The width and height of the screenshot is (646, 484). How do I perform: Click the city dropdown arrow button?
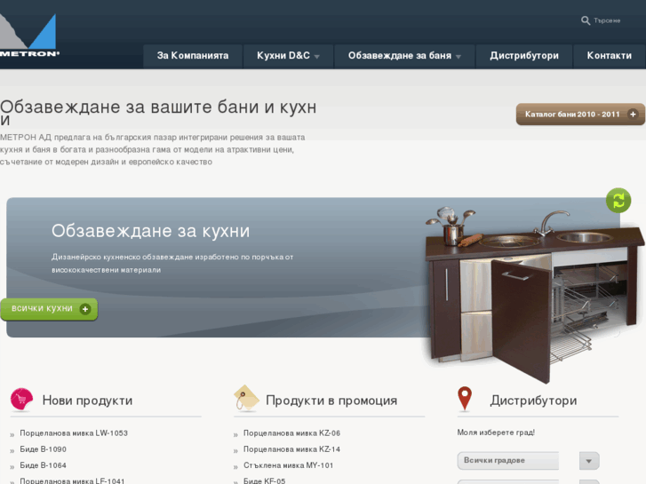coord(589,461)
